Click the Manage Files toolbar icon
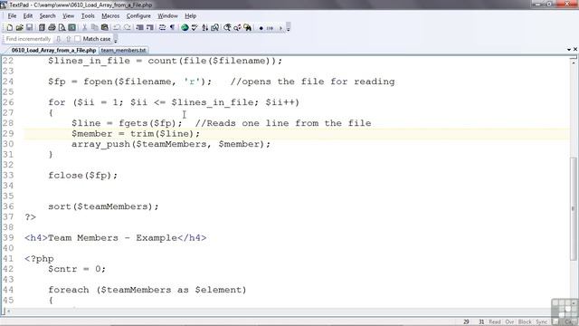 point(42,28)
